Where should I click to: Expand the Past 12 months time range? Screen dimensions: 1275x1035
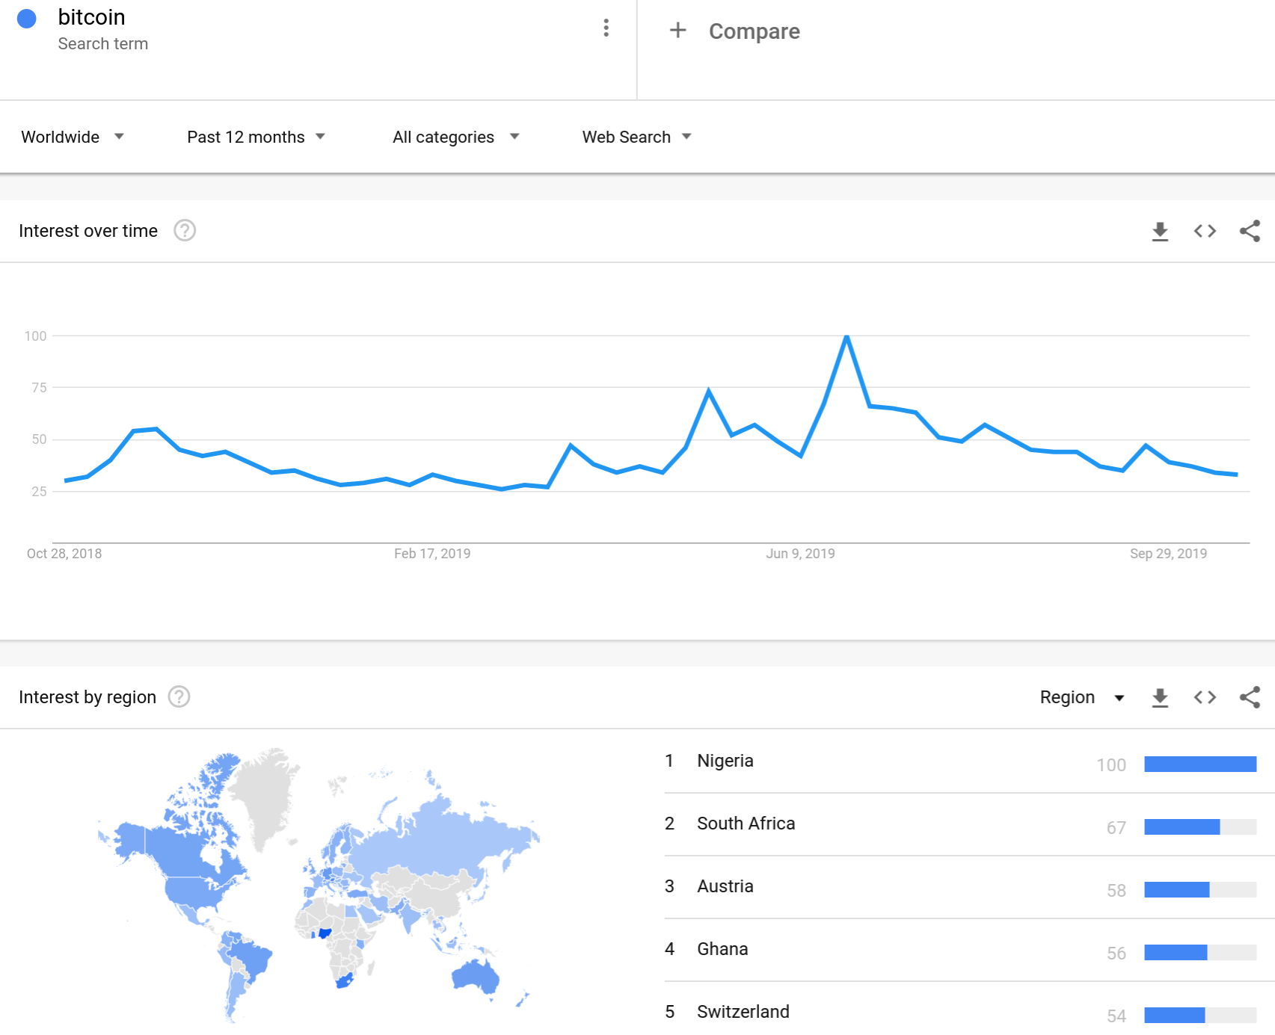(256, 137)
